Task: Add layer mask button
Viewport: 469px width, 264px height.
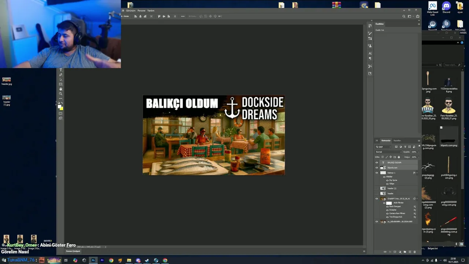Action: click(x=395, y=252)
